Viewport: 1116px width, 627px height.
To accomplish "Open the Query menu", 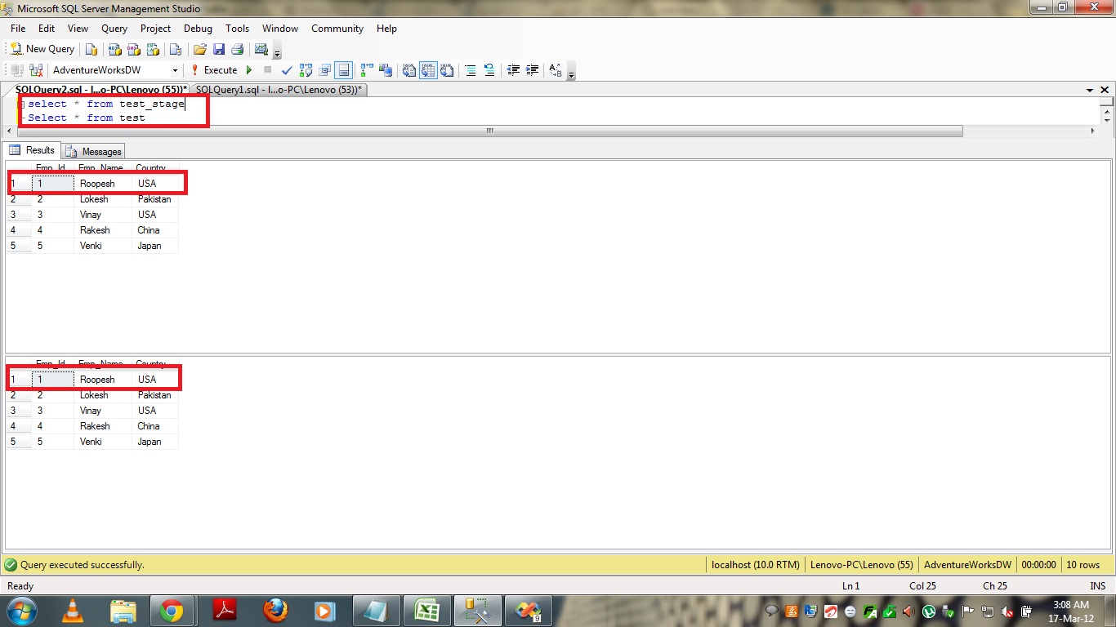I will point(114,29).
